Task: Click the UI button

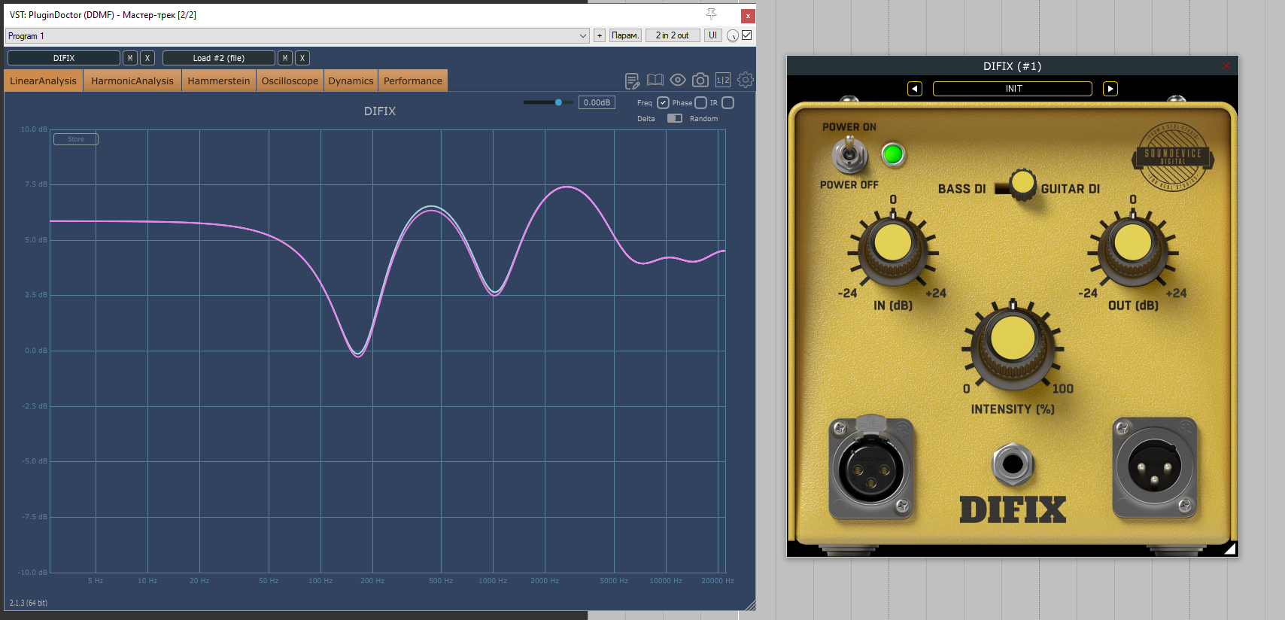Action: [712, 35]
